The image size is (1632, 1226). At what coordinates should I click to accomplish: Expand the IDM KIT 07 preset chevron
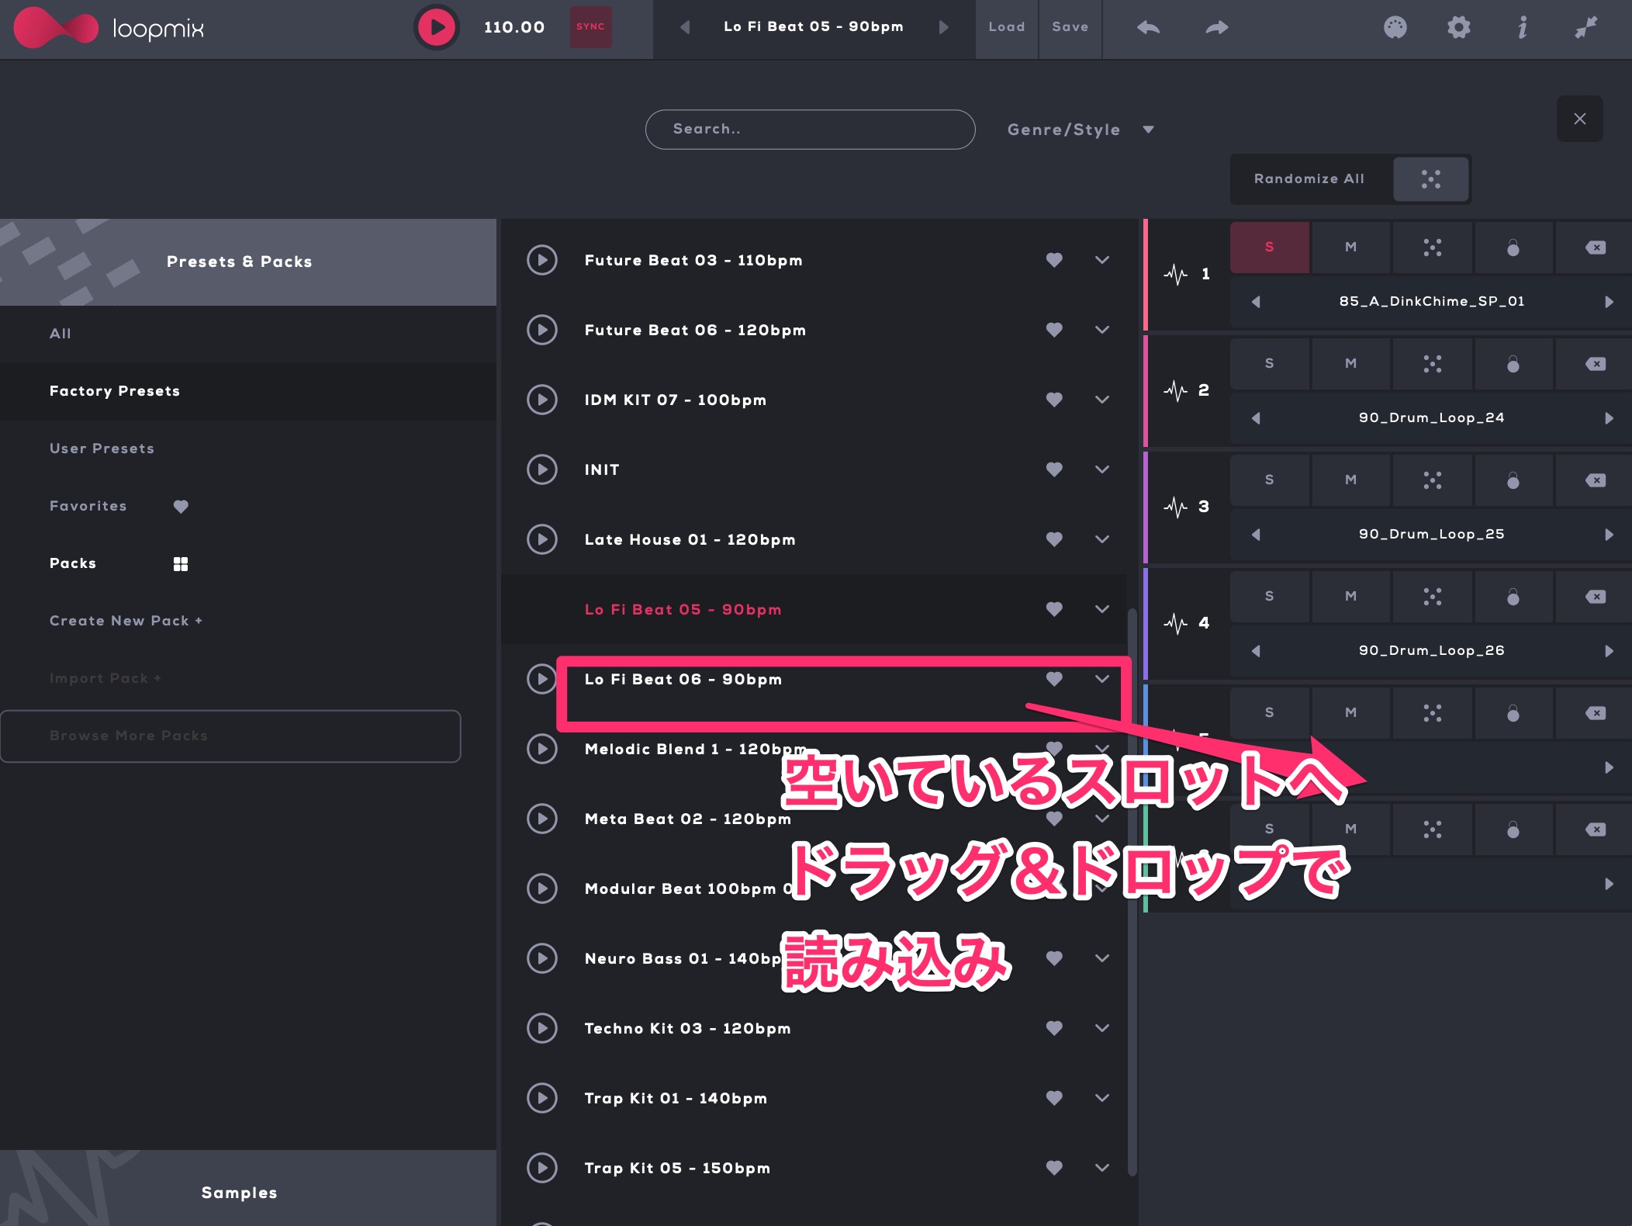coord(1101,400)
